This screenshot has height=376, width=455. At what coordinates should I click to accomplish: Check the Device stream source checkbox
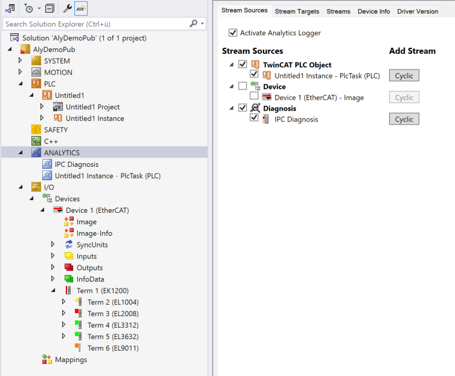242,86
